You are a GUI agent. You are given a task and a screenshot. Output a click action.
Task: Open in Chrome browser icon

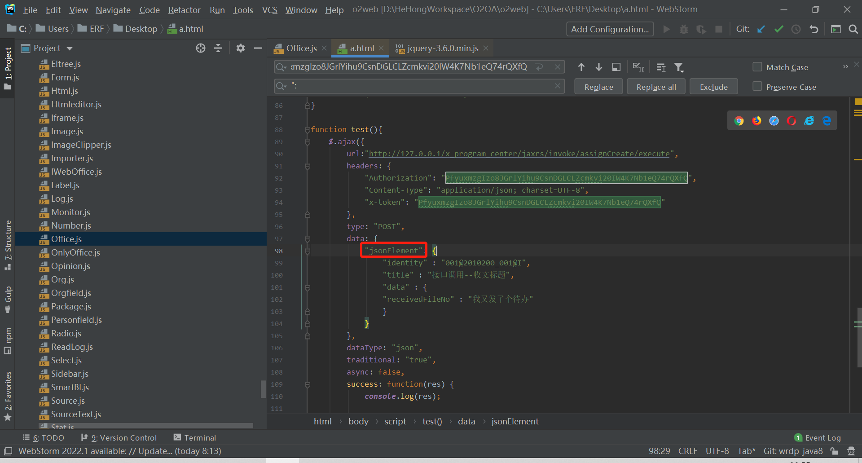[739, 121]
